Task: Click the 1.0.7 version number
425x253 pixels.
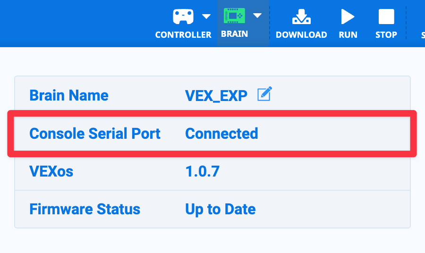Action: pyautogui.click(x=202, y=171)
